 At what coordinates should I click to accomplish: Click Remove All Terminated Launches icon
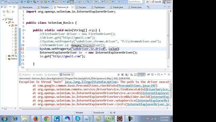126,75
